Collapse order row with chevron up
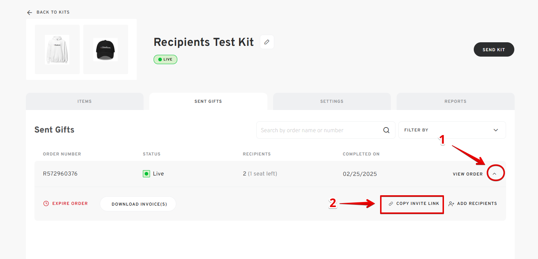Viewport: 538px width, 259px height. (494, 174)
